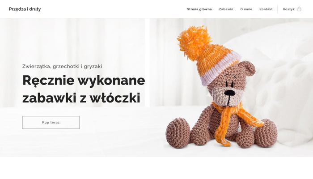Click the bear's outstretched left foot
The height and width of the screenshot is (179, 313).
(178, 133)
